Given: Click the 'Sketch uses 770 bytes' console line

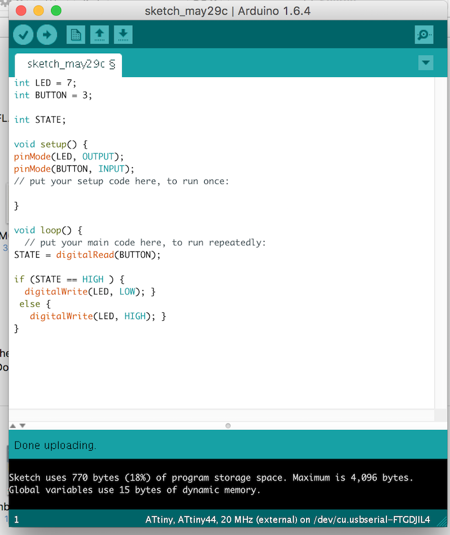Looking at the screenshot, I should [211, 478].
